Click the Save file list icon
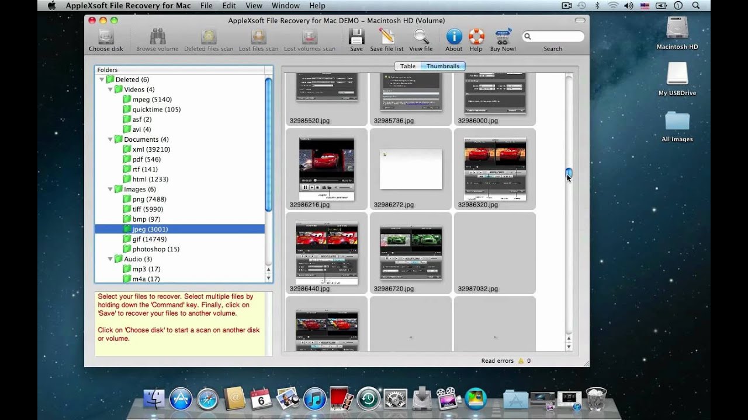The image size is (748, 420). [x=387, y=37]
